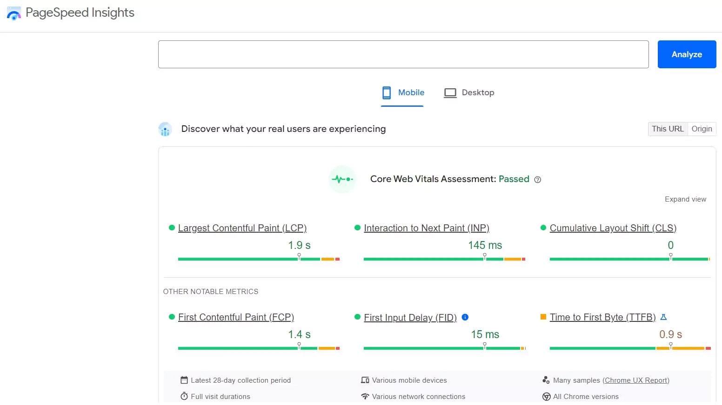Switch to the Mobile tab
Viewport: 722px width, 405px height.
pos(411,92)
